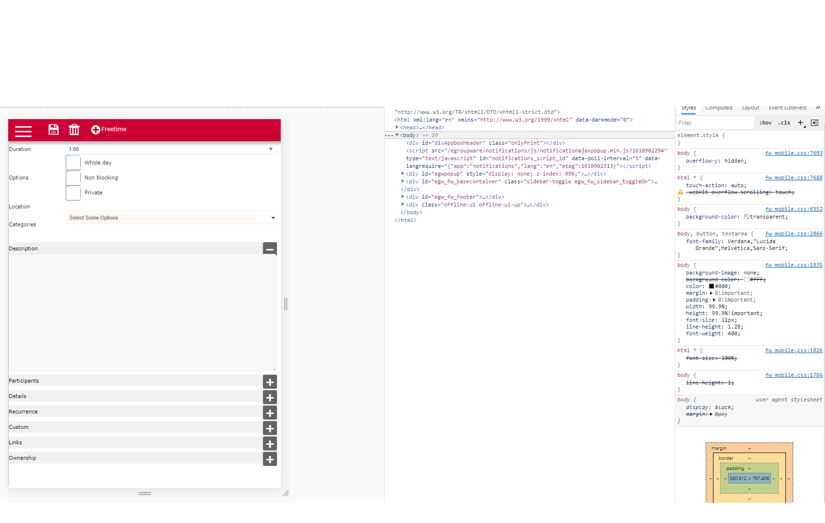Click the delete trash can icon
This screenshot has width=825, height=523.
[74, 129]
